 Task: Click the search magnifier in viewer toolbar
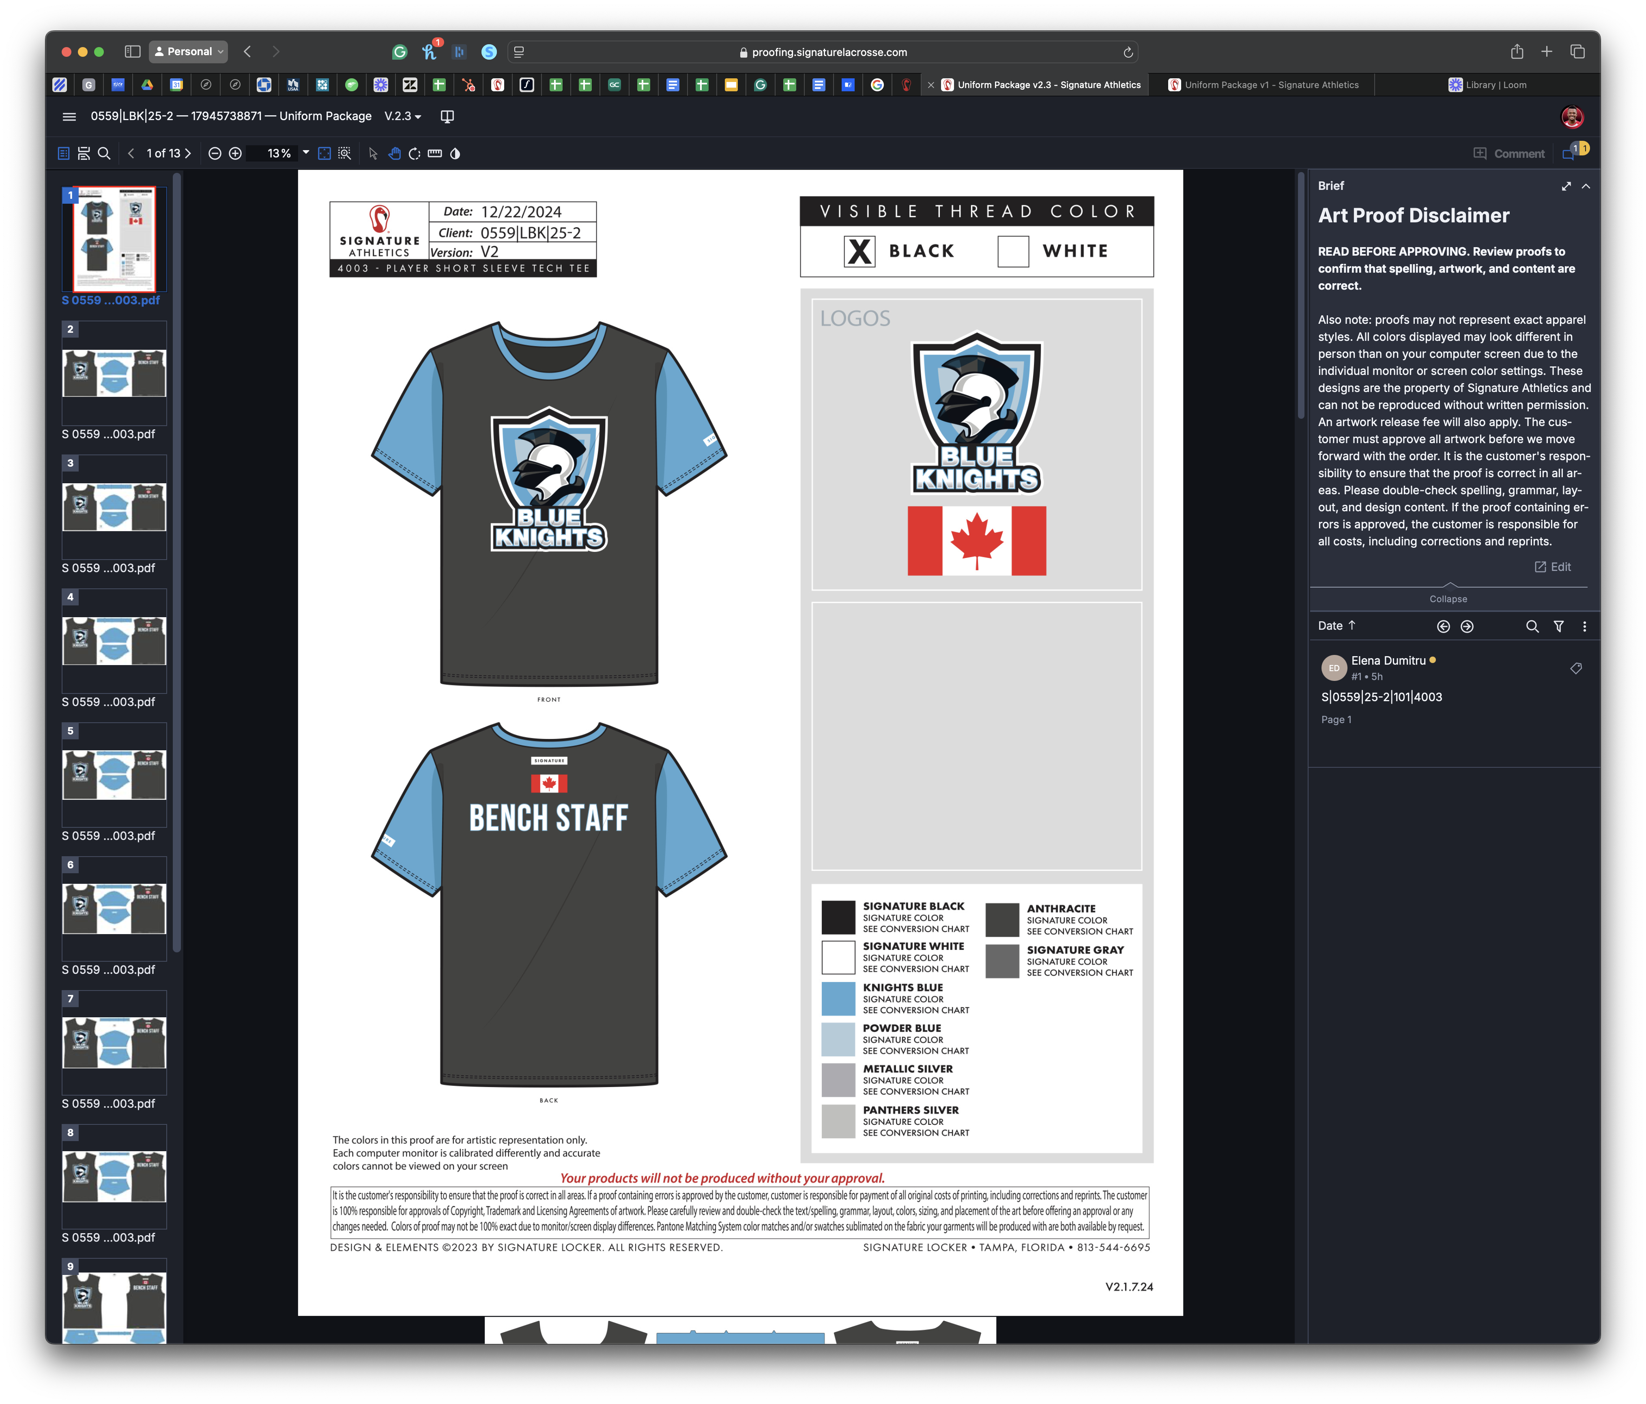104,153
